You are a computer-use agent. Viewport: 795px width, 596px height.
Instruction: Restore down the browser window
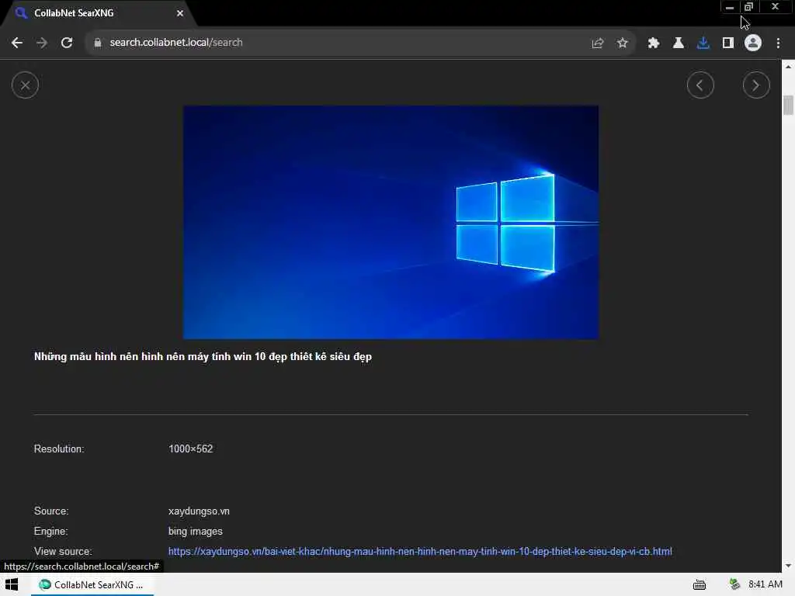[749, 7]
